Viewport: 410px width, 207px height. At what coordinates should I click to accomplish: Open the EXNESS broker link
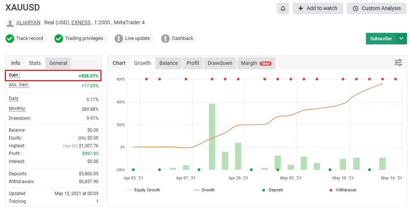pyautogui.click(x=81, y=22)
